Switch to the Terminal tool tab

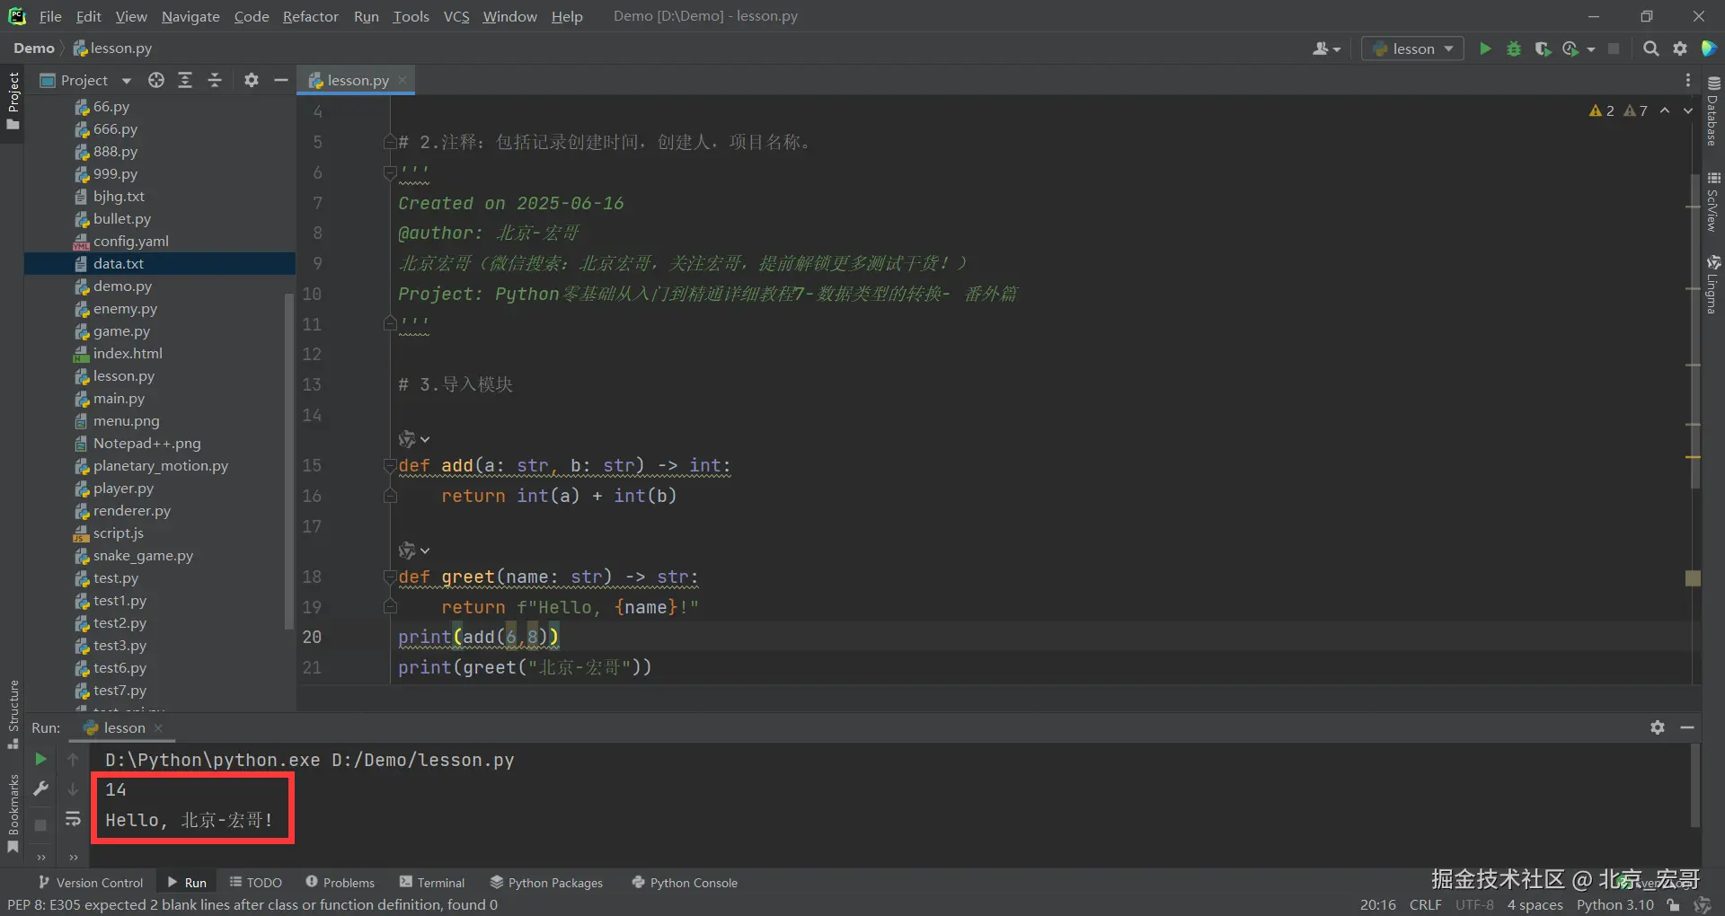432,883
